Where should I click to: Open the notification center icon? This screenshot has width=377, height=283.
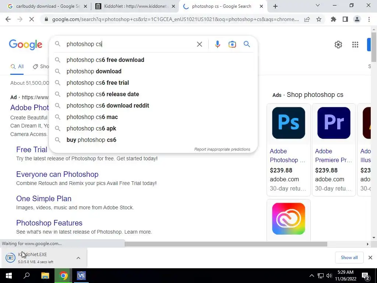tap(365, 276)
